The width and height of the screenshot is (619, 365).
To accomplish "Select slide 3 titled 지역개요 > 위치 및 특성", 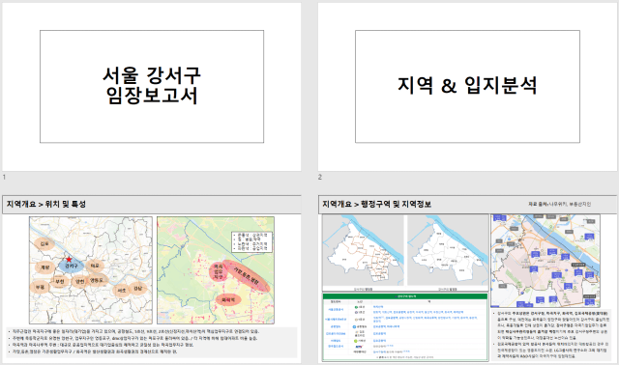I will pyautogui.click(x=152, y=279).
